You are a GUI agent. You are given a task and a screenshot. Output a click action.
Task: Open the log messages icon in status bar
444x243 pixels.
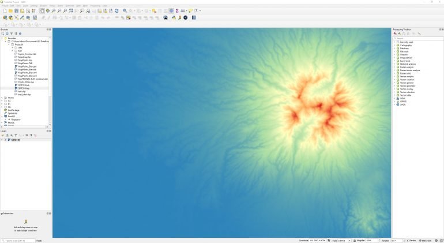click(437, 241)
